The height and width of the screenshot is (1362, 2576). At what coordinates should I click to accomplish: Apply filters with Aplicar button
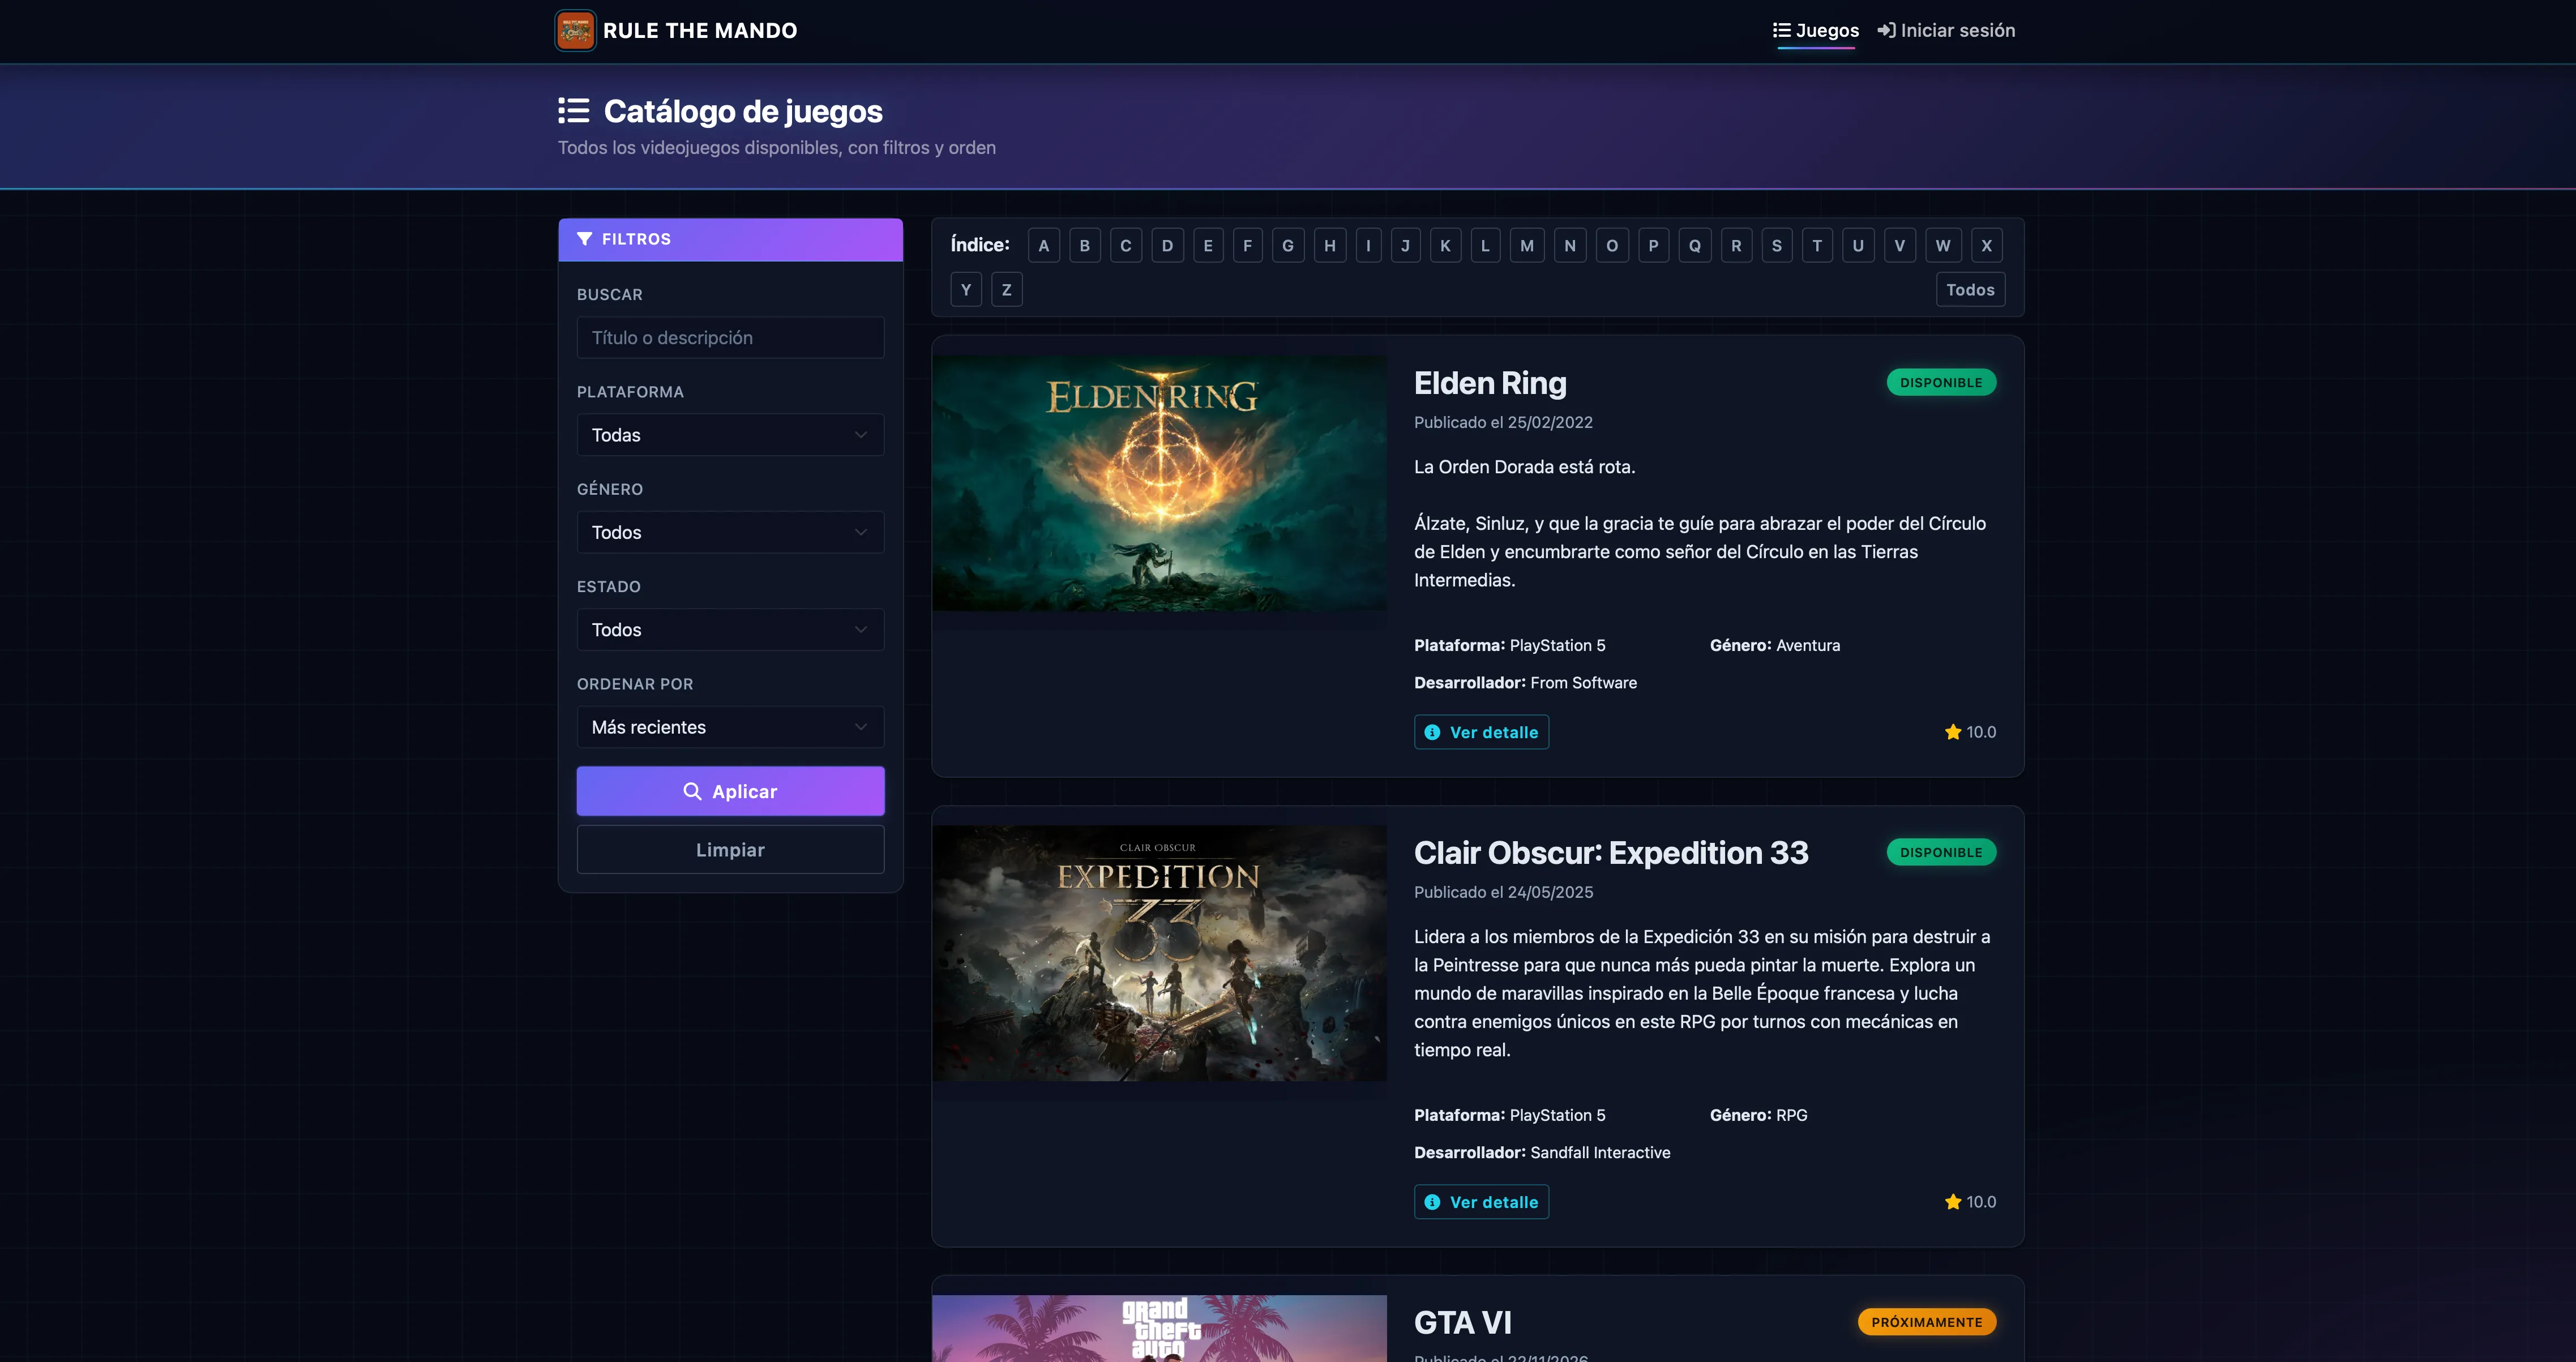(730, 791)
